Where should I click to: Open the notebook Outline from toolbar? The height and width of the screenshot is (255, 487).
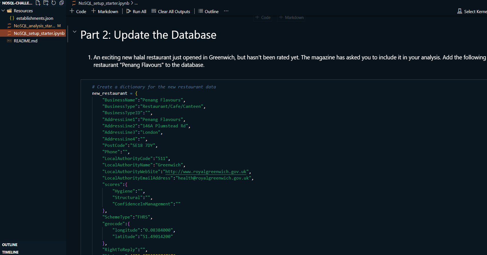(x=209, y=11)
